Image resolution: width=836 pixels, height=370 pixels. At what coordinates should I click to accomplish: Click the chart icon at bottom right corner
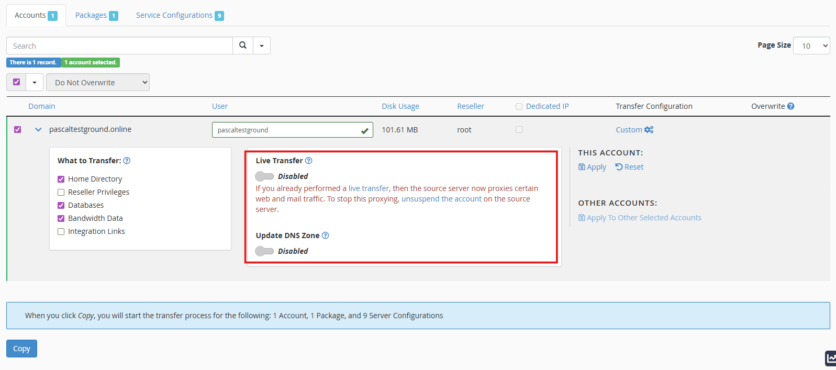[831, 358]
